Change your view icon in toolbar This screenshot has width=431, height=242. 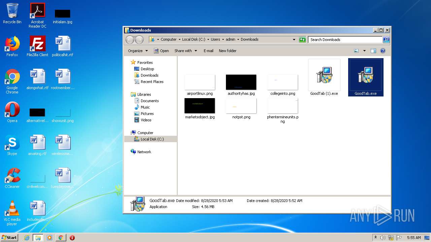[356, 51]
